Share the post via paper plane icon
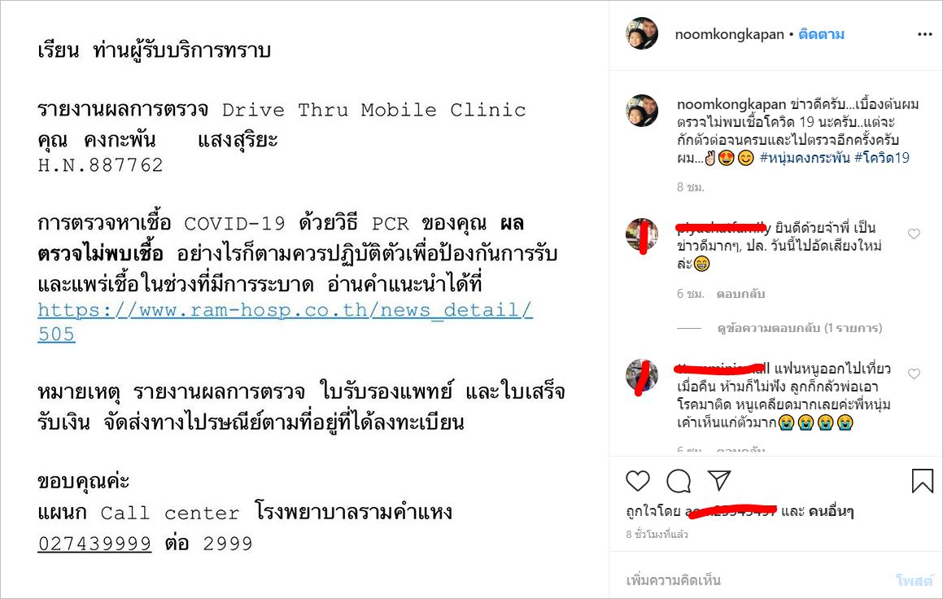Viewport: 943px width, 599px height. point(719,479)
